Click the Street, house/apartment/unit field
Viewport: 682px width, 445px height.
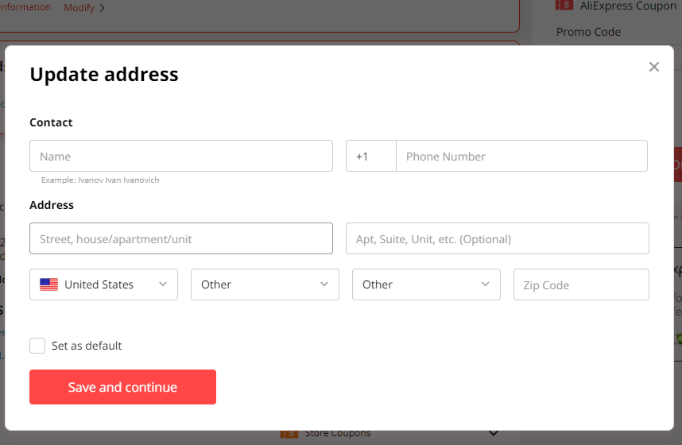(181, 238)
